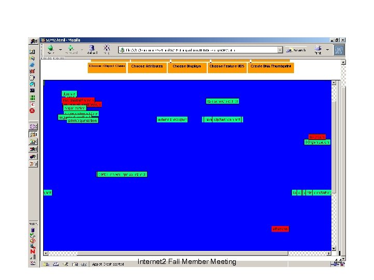This screenshot has width=374, height=280.
Task: Click the red circle X icon in left bar
Action: 32,111
